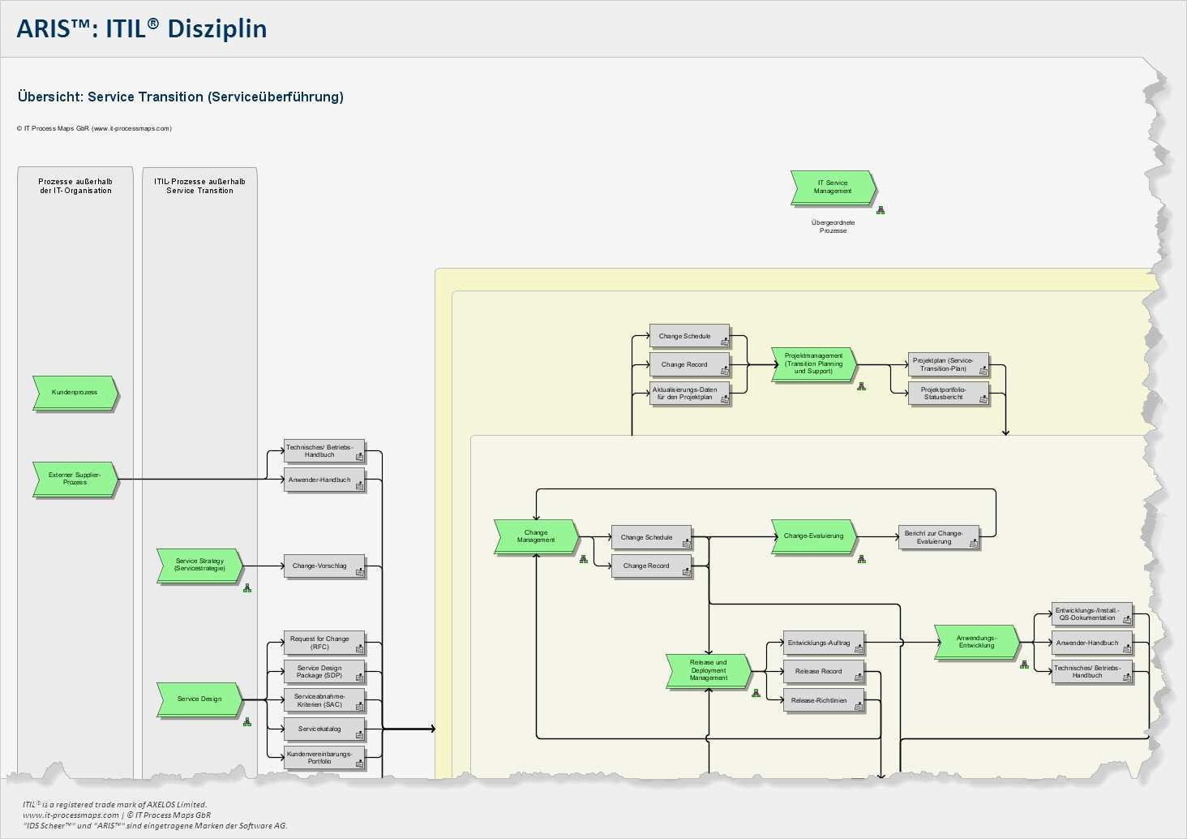Viewport: 1187px width, 839px height.
Task: Click the Projektplan (Service-Transition-Plan) box
Action: [x=949, y=364]
